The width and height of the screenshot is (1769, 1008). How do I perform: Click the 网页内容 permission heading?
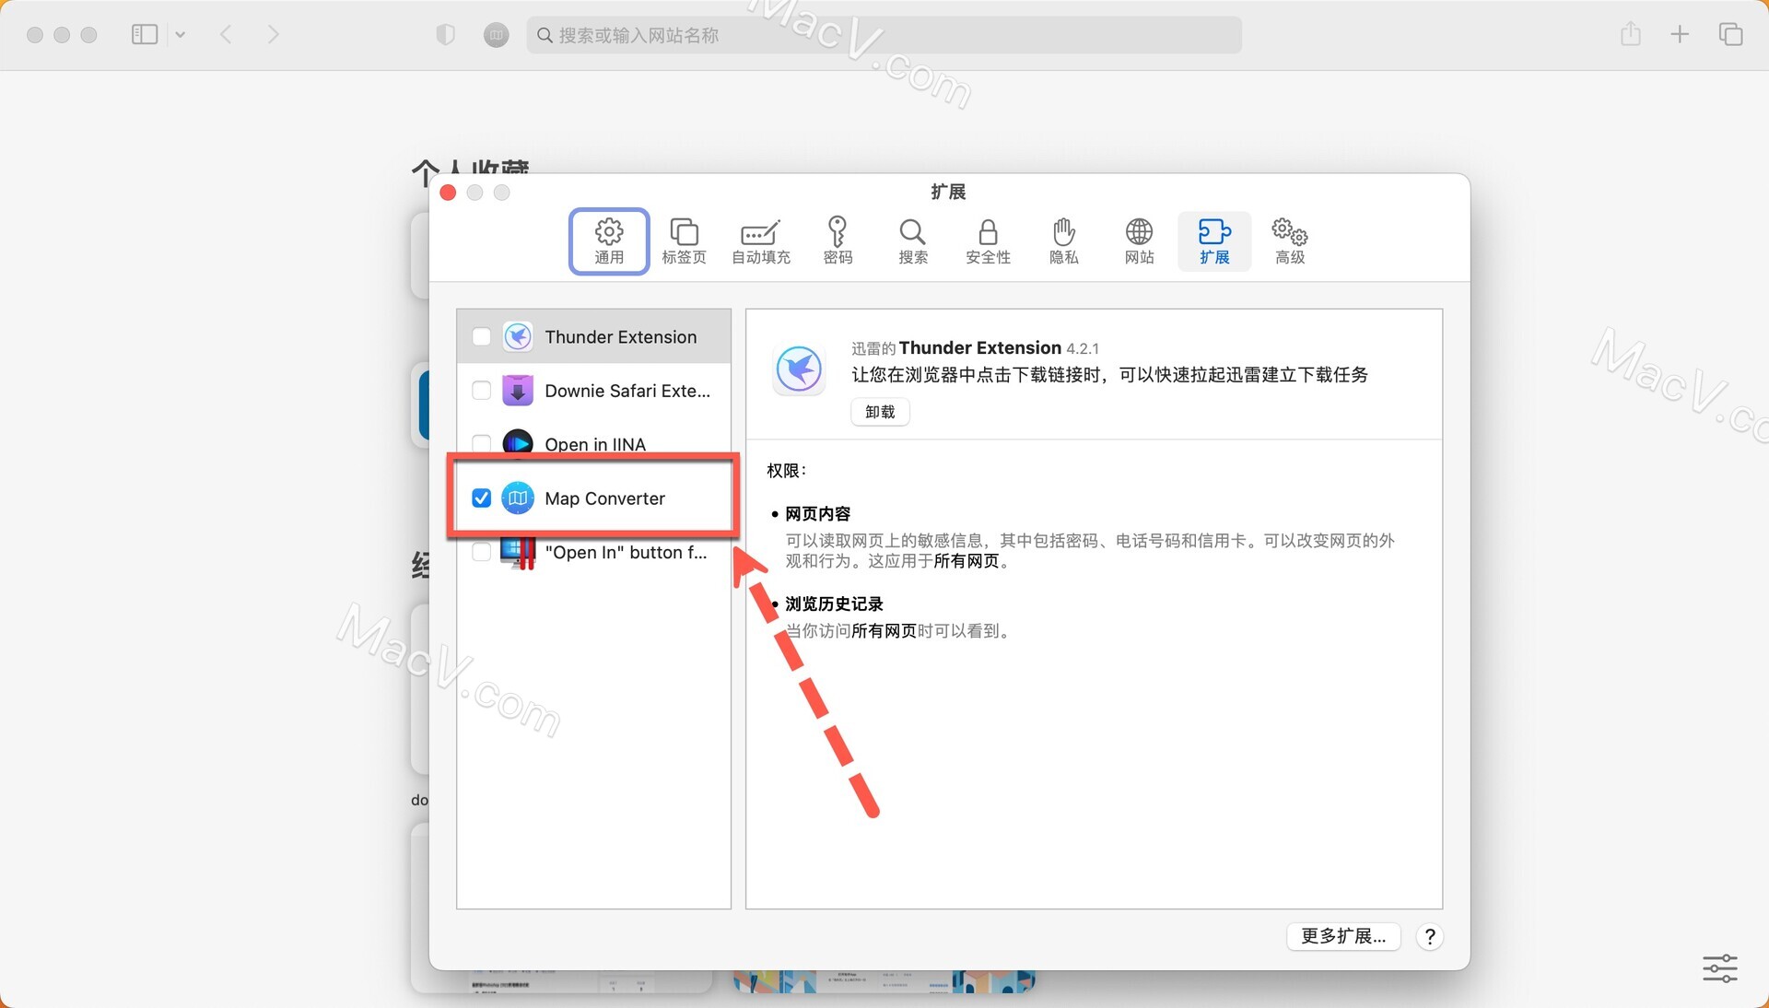[x=818, y=514]
